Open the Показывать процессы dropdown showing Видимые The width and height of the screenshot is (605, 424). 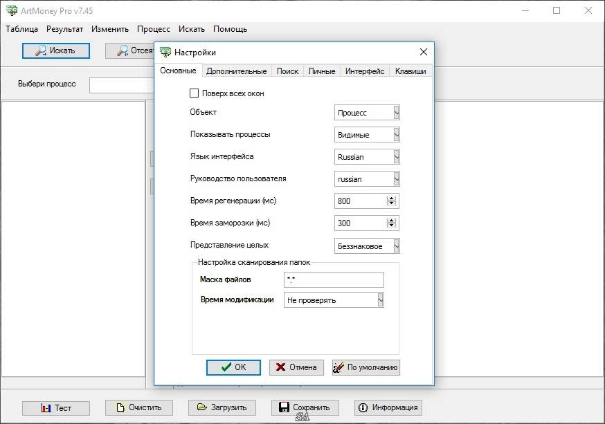(x=396, y=135)
